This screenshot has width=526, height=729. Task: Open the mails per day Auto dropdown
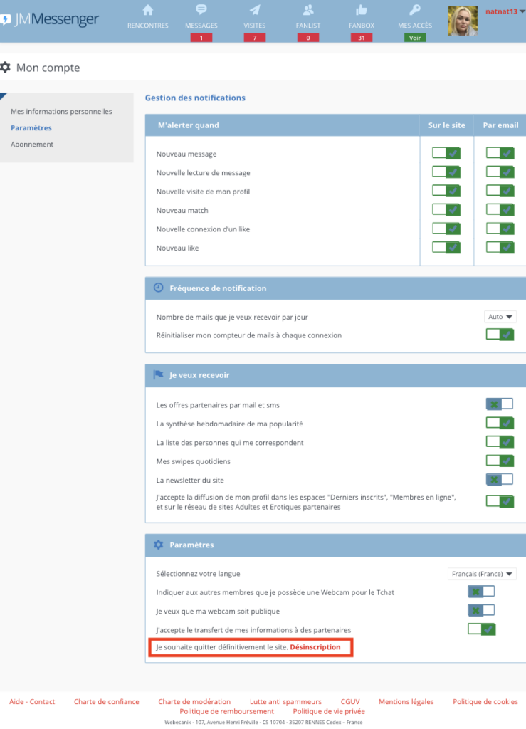pos(500,317)
